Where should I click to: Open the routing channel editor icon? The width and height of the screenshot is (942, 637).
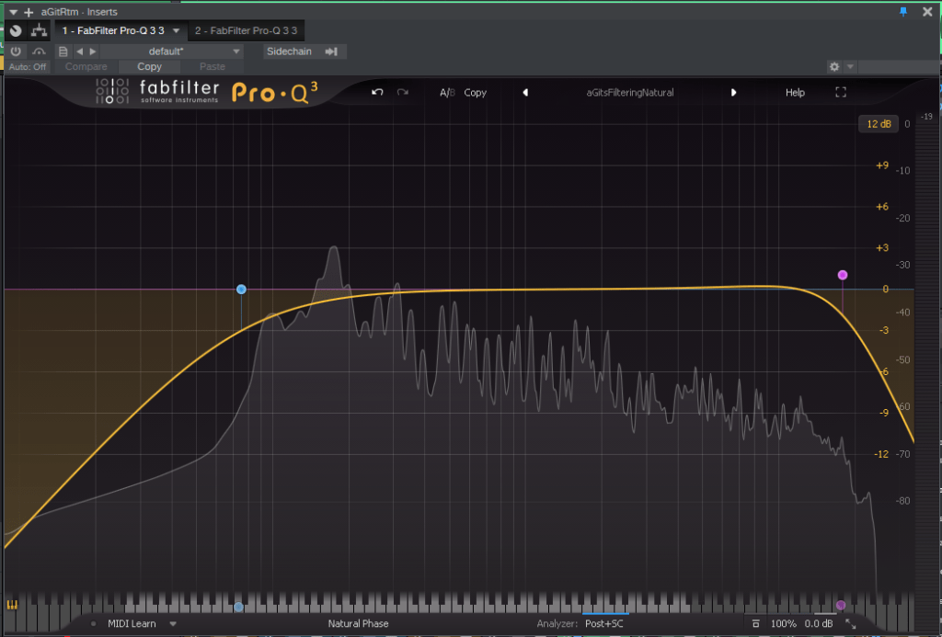coord(39,30)
